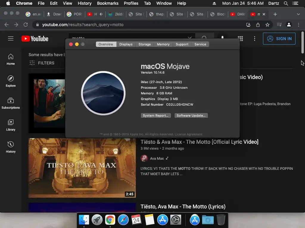
Task: Switch to Support tab in About This Mac
Action: pyautogui.click(x=182, y=44)
